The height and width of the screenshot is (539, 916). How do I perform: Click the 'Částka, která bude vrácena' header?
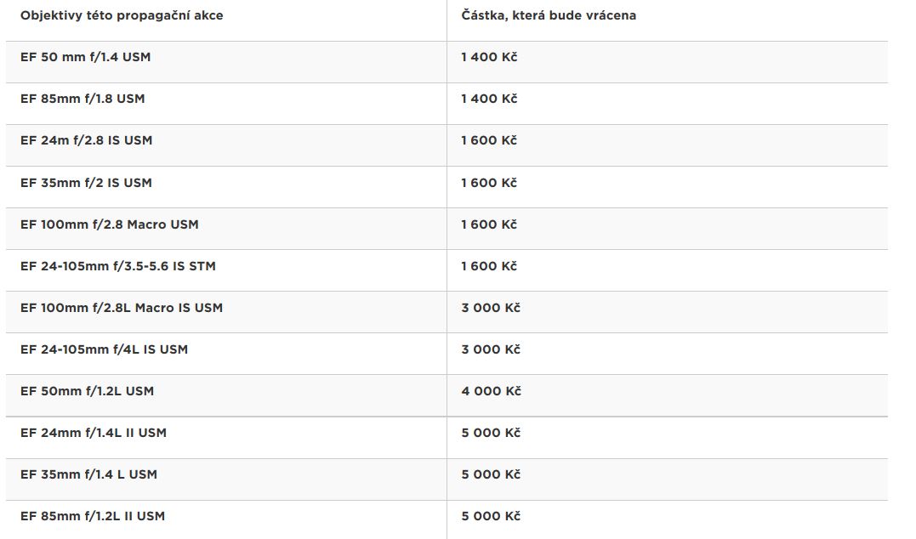[549, 16]
